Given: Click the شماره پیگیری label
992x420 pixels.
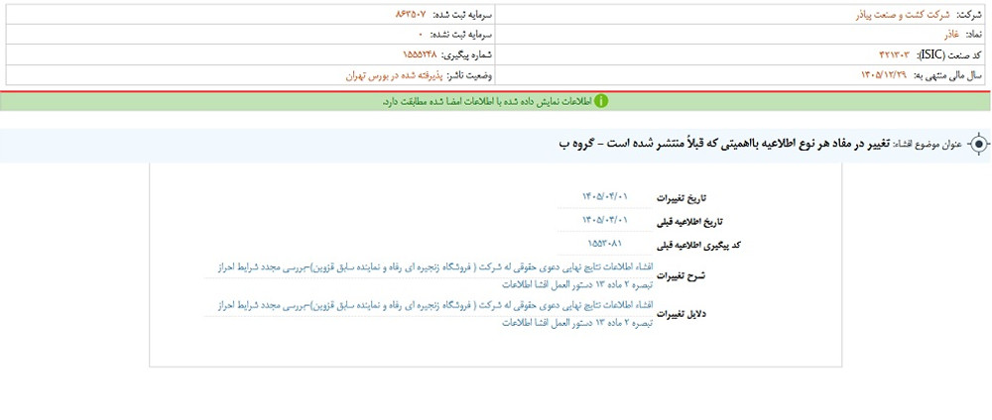Looking at the screenshot, I should (x=466, y=54).
